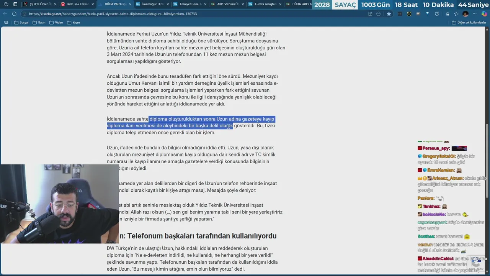Open the dark square extension icon beside the equalizer
This screenshot has width=490, height=276.
pos(409,14)
